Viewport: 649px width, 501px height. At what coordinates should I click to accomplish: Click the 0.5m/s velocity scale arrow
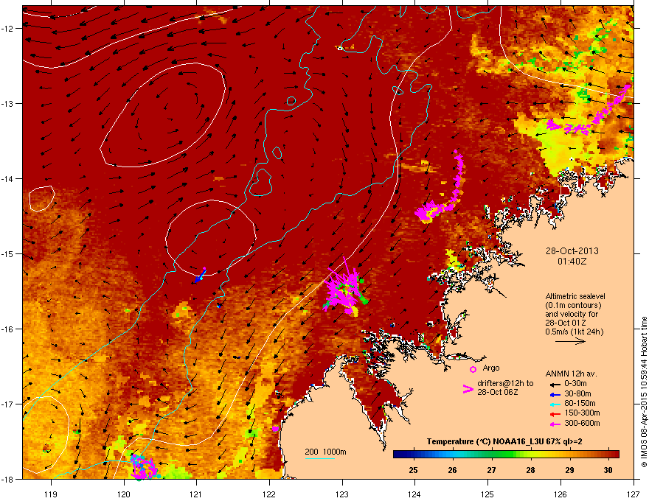tap(570, 341)
